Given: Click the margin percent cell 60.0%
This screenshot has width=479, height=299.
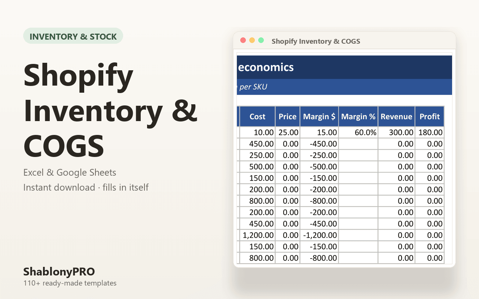Looking at the screenshot, I should pos(358,132).
